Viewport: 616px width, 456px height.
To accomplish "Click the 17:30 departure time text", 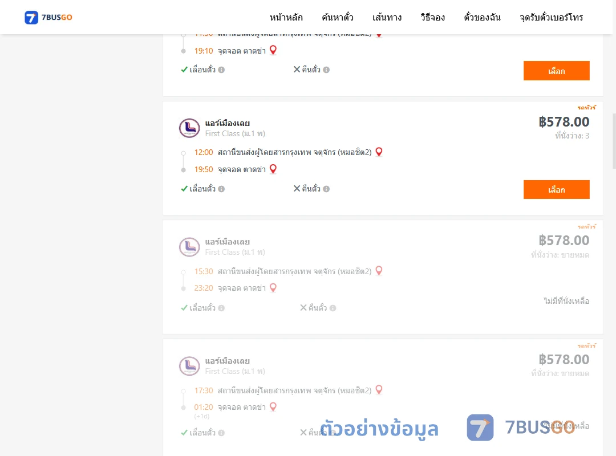I will click(x=204, y=390).
